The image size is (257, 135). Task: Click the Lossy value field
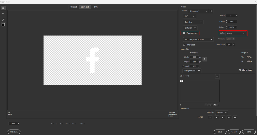230,16
